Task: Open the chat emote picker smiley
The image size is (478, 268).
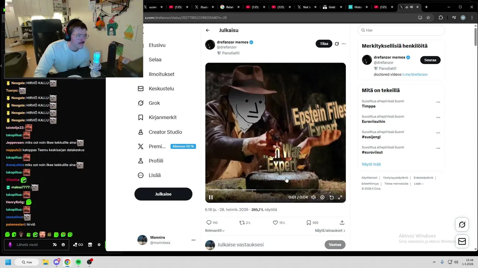Action: (63, 245)
